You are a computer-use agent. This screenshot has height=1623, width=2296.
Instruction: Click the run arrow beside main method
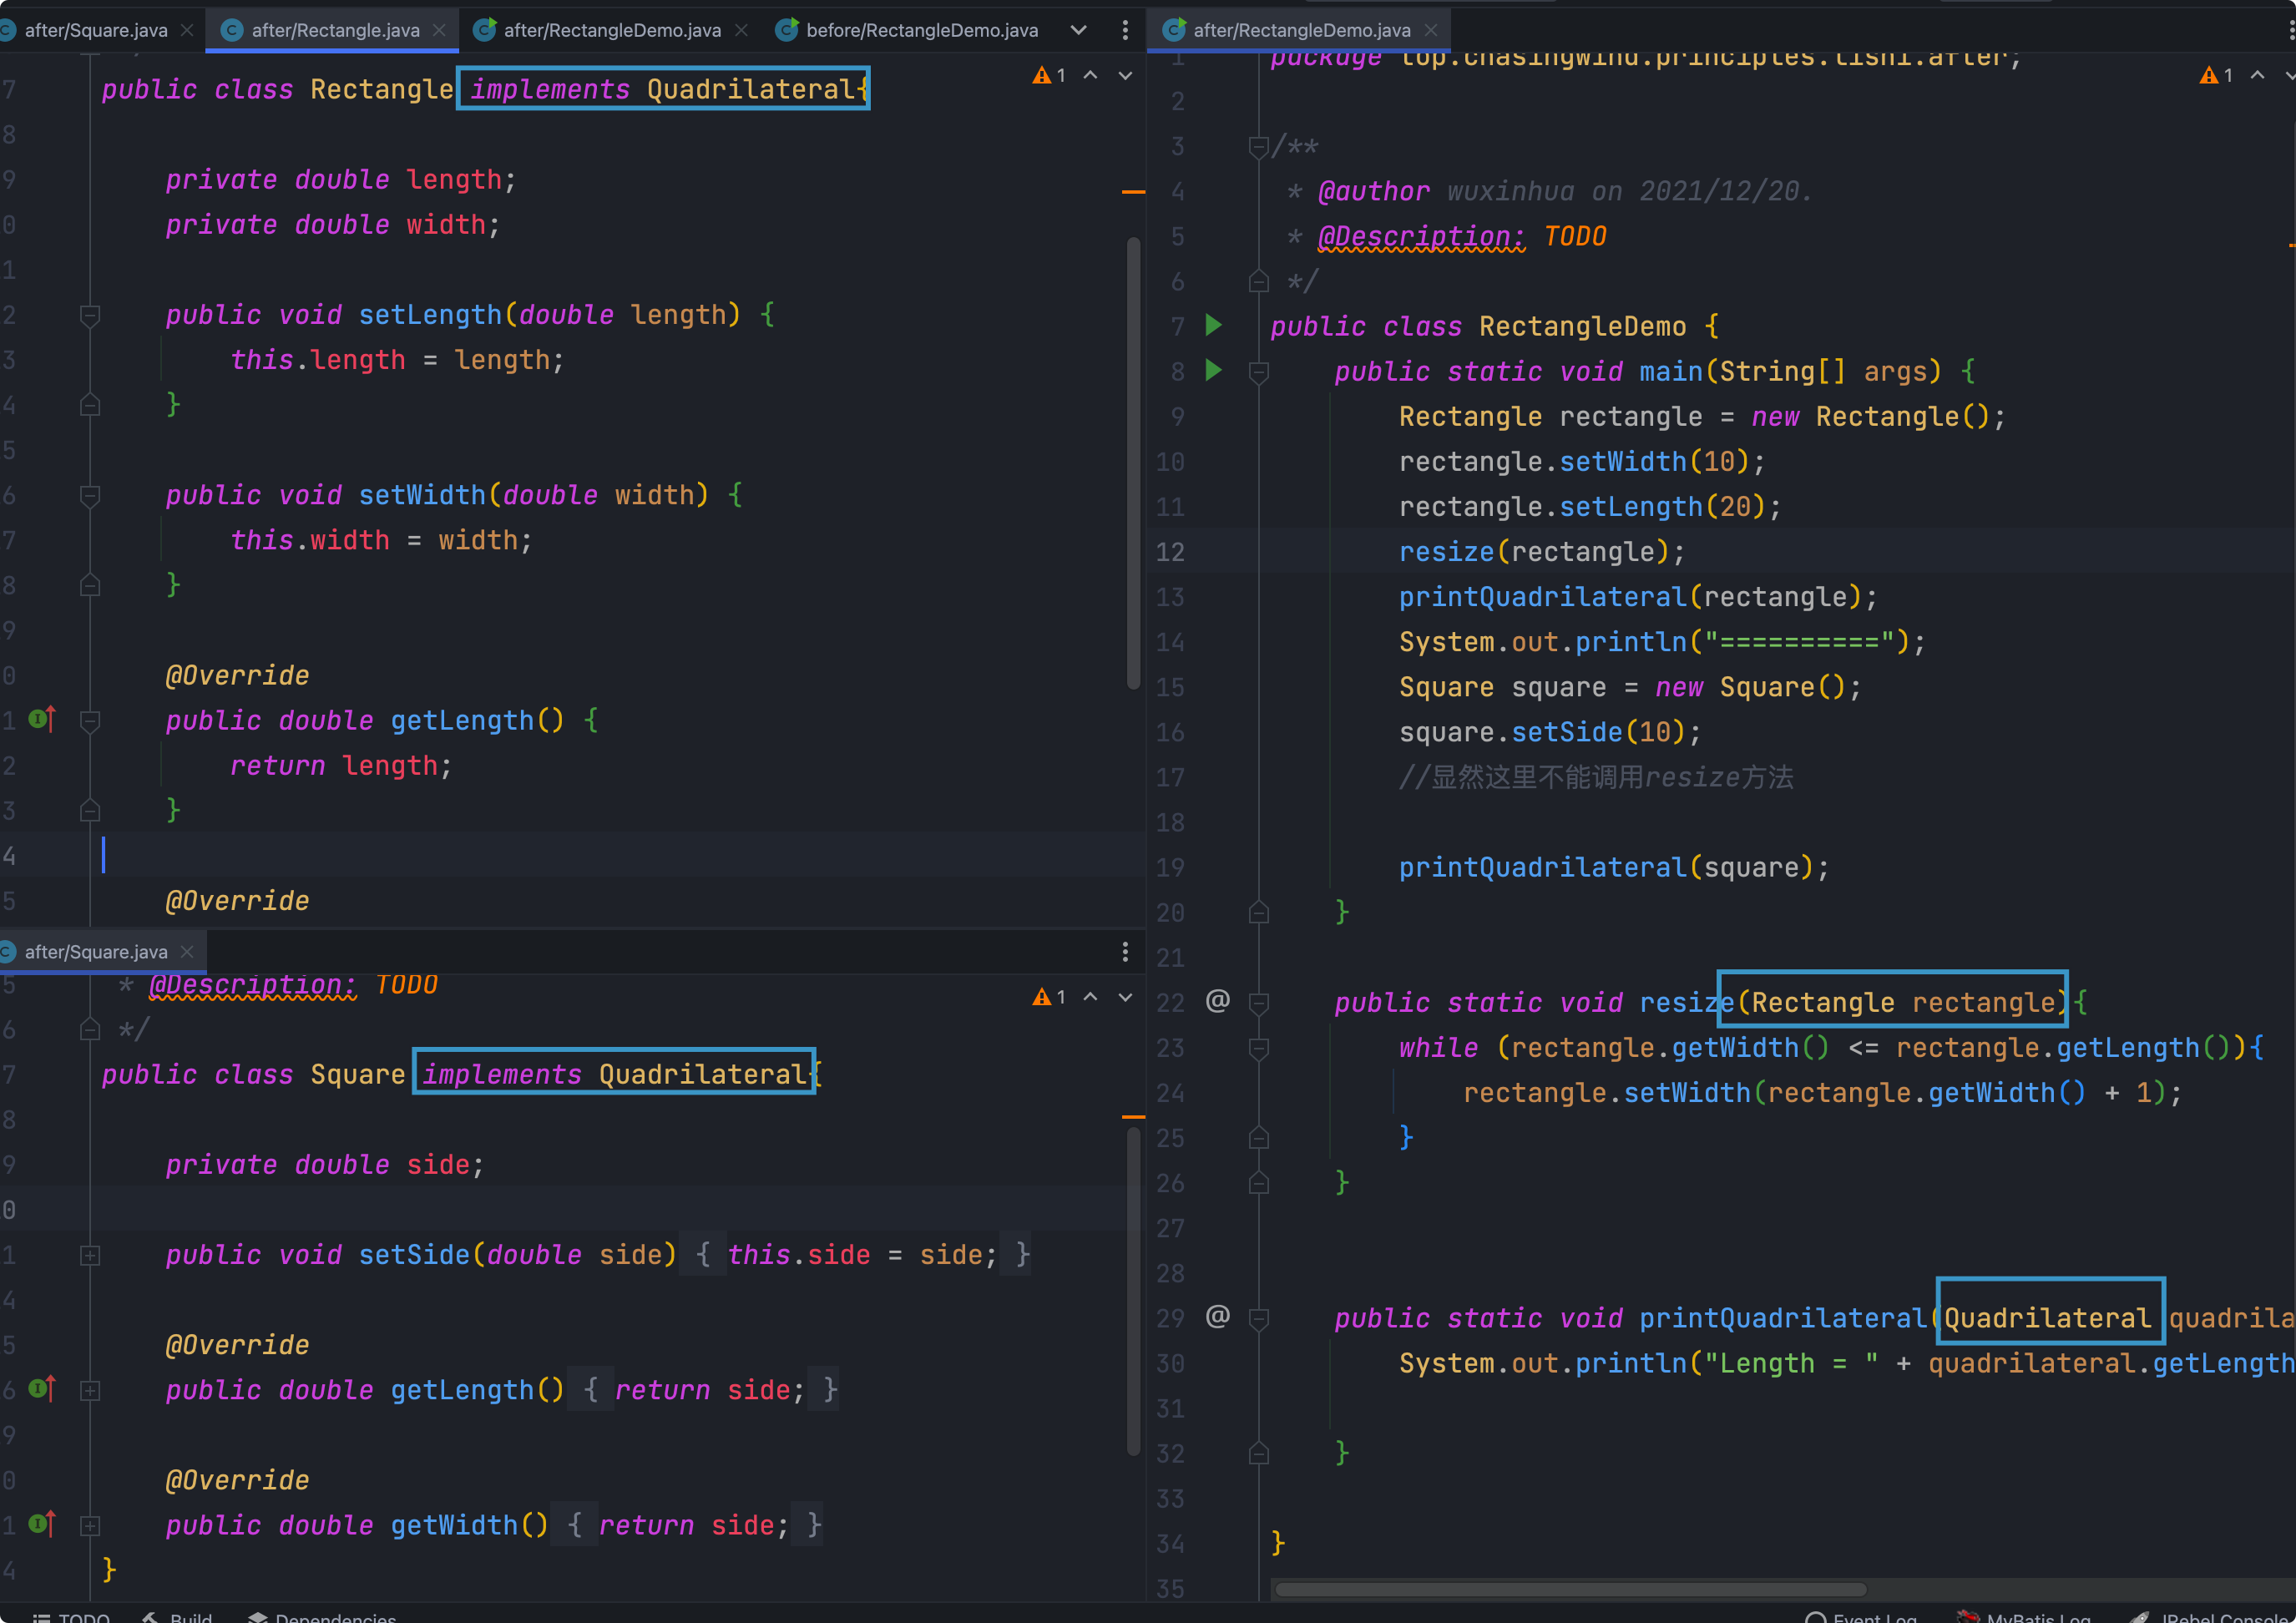coord(1213,370)
